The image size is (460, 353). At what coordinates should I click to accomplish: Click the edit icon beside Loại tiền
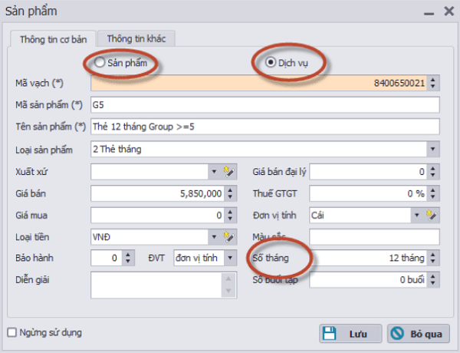click(x=227, y=236)
